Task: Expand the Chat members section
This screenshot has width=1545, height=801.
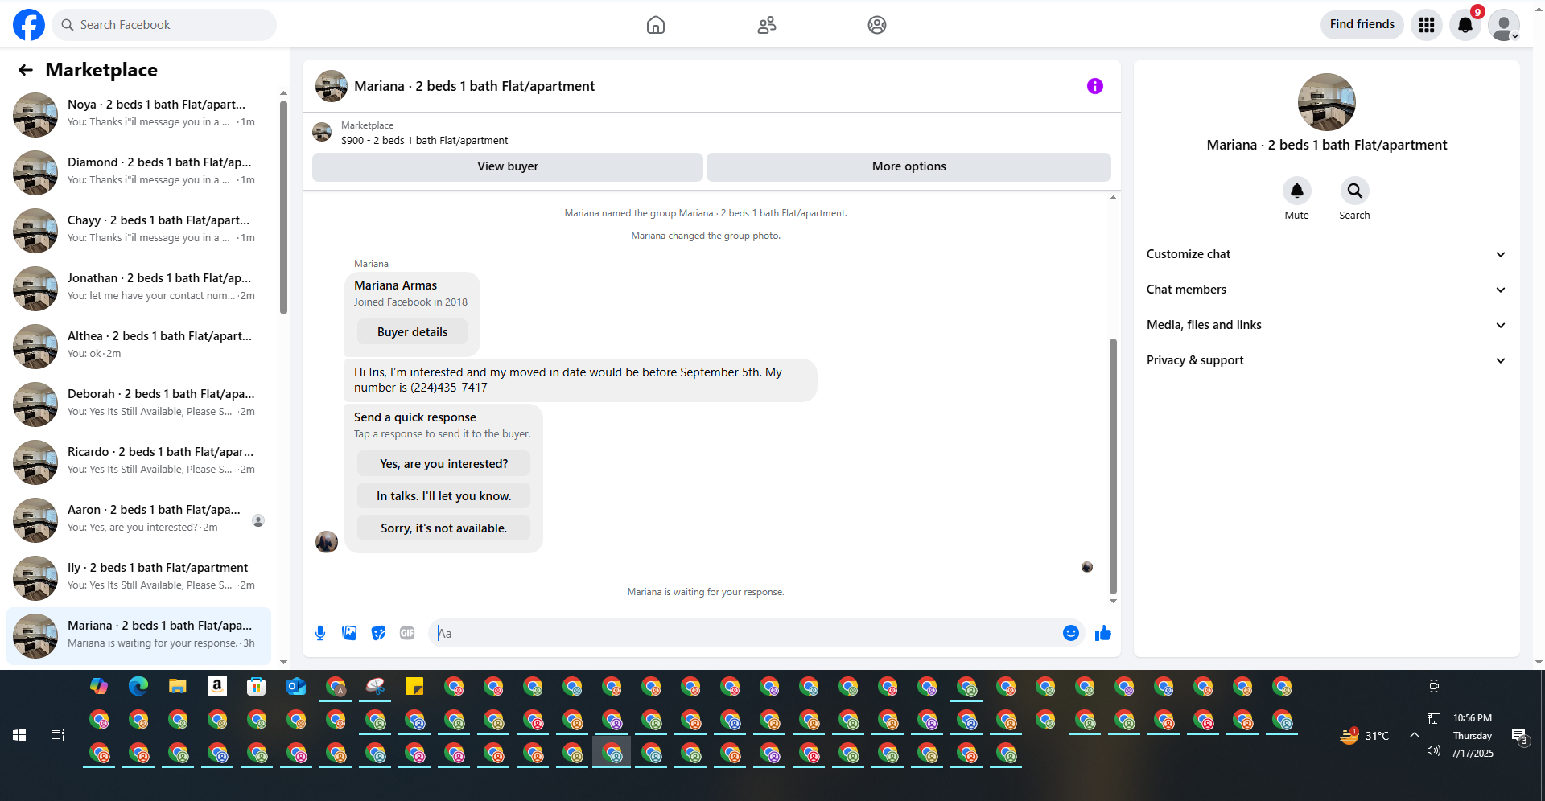Action: pyautogui.click(x=1326, y=290)
